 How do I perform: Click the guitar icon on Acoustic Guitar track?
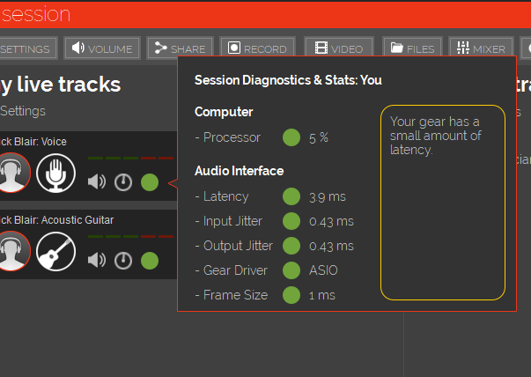55,251
